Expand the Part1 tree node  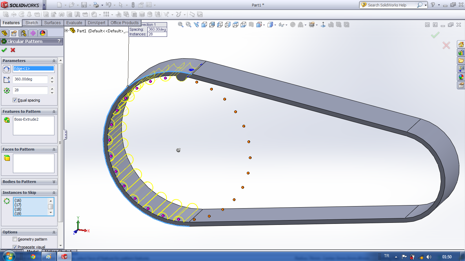(66, 31)
